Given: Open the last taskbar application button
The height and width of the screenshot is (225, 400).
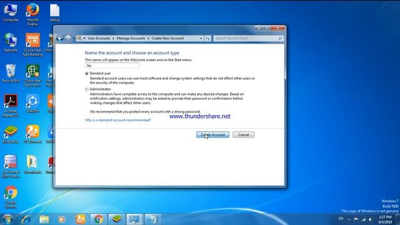Looking at the screenshot, I should (152, 219).
